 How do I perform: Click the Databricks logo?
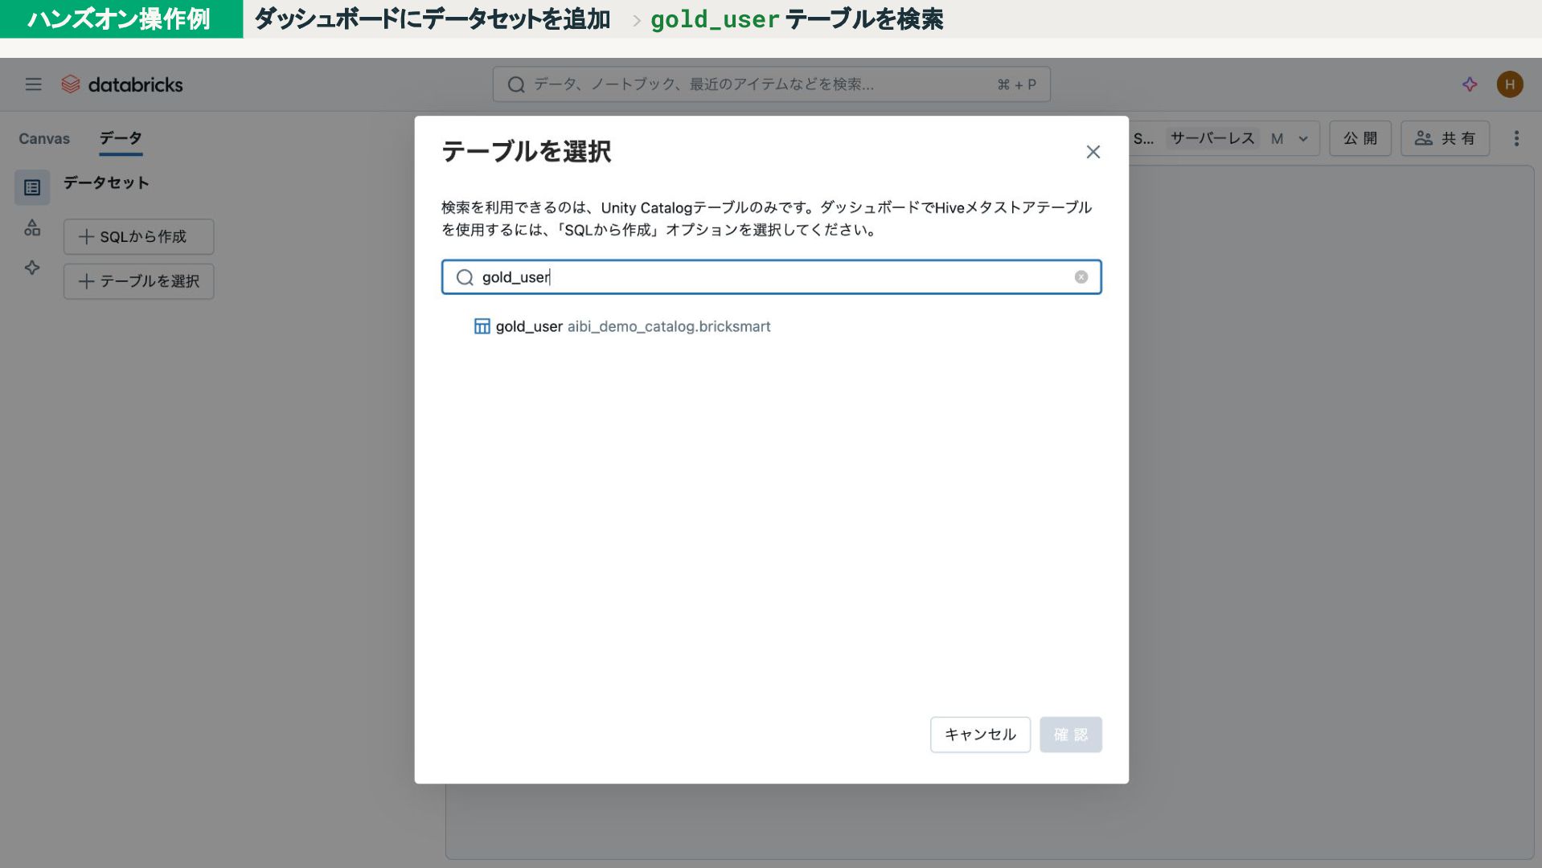tap(122, 84)
